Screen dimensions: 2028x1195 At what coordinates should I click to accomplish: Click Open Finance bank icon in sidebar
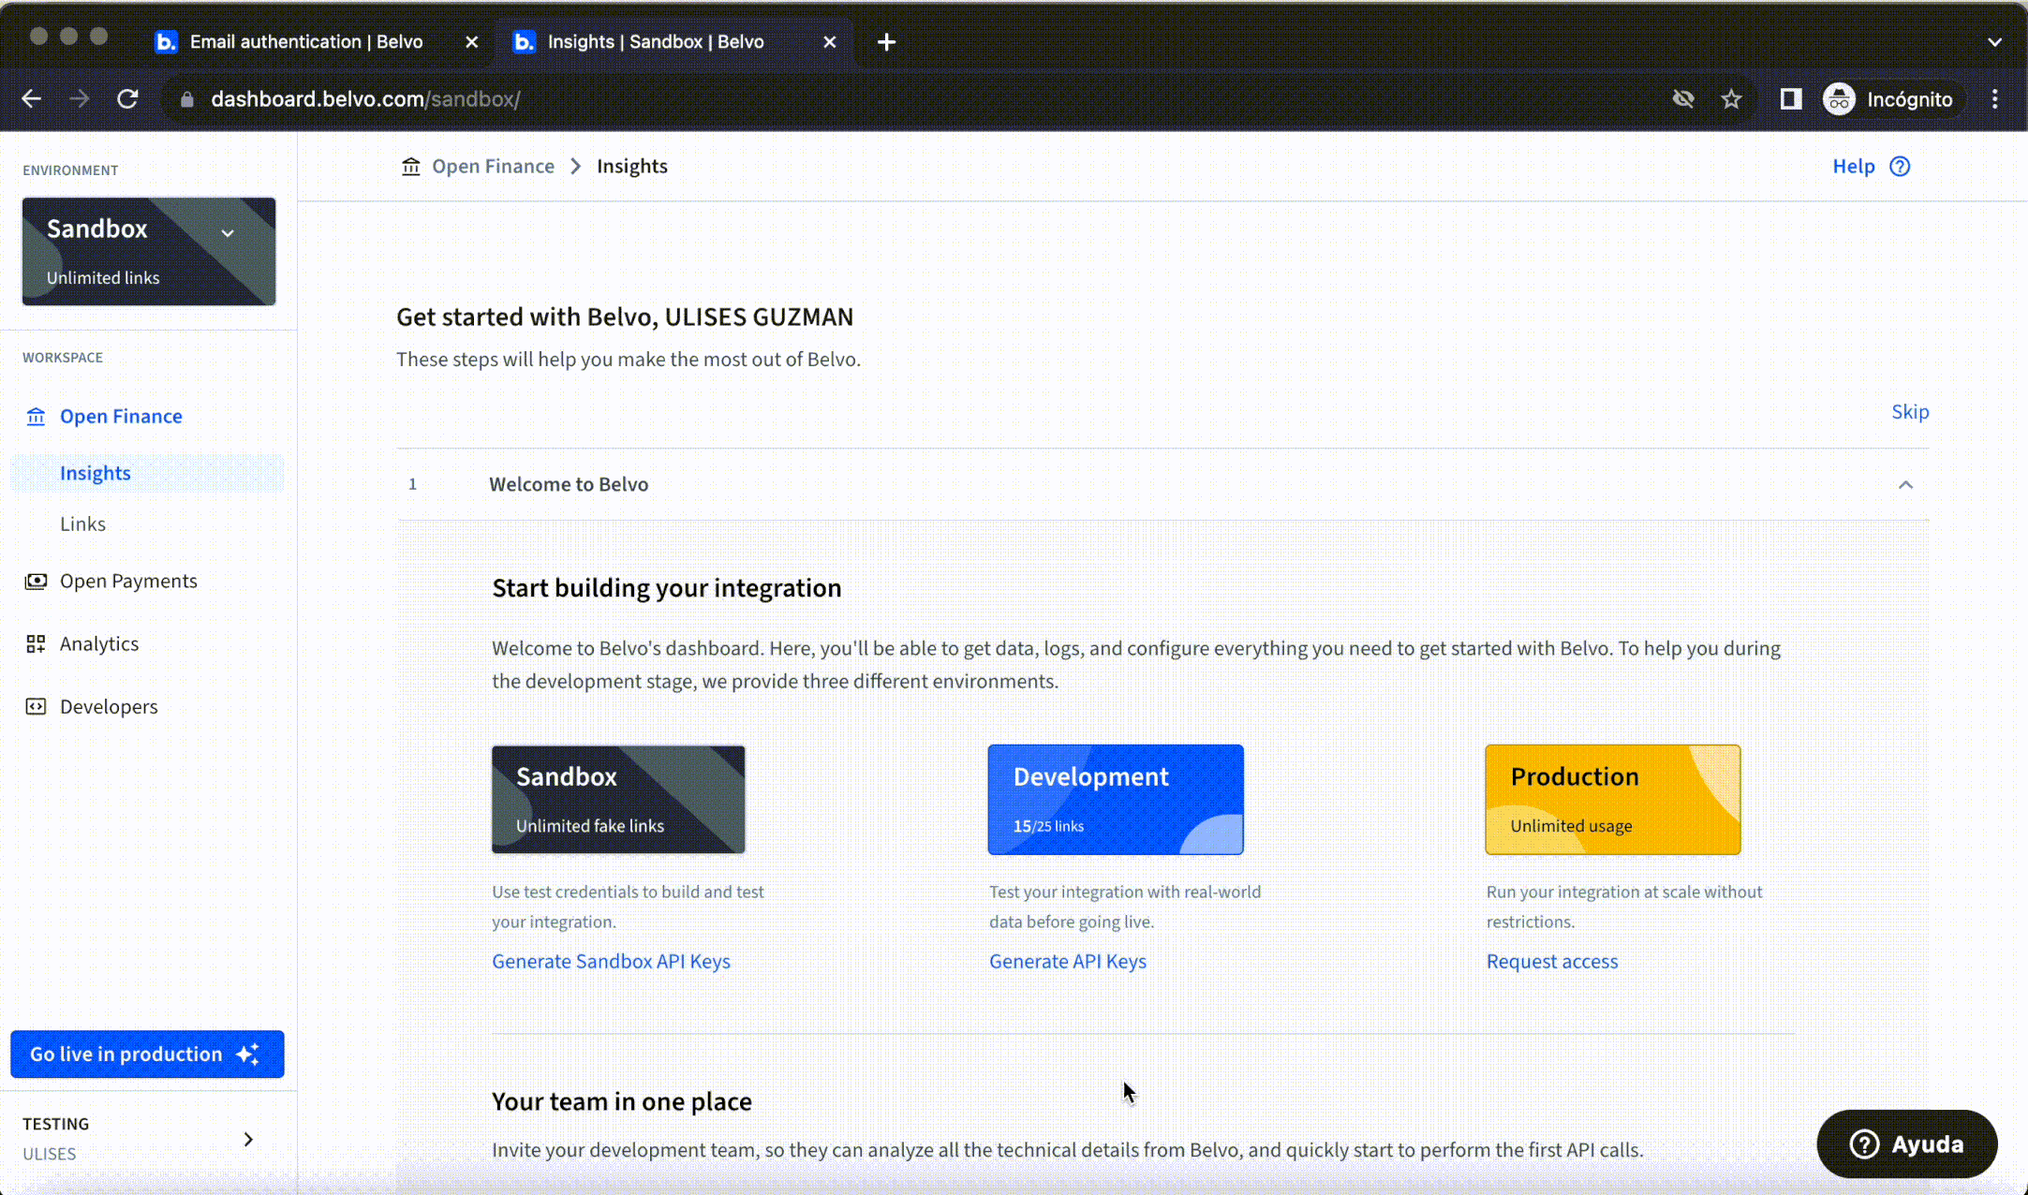pyautogui.click(x=36, y=417)
